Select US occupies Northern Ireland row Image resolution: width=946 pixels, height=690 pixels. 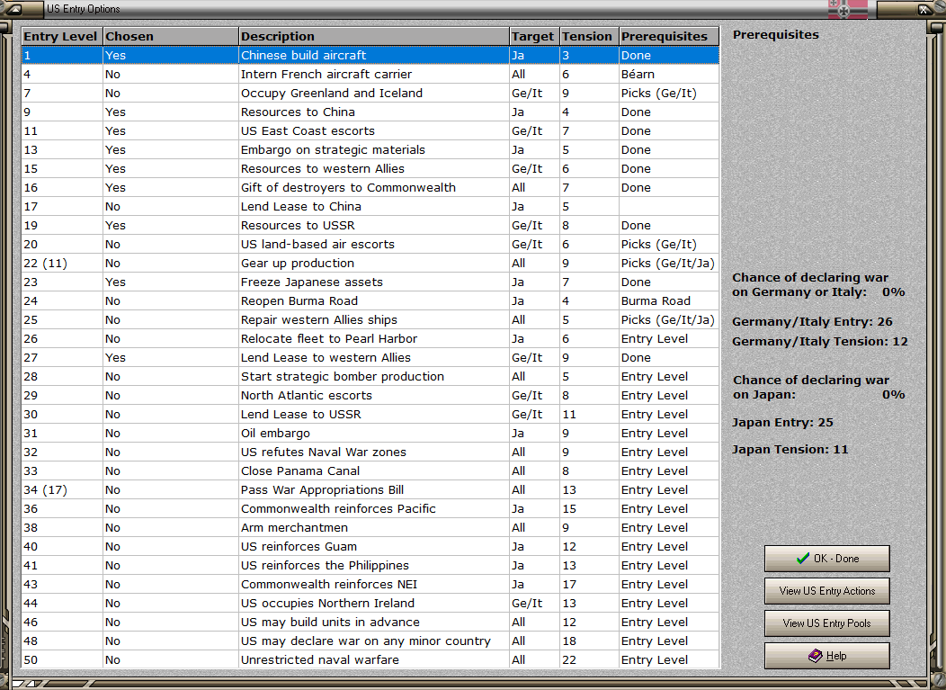pyautogui.click(x=370, y=604)
